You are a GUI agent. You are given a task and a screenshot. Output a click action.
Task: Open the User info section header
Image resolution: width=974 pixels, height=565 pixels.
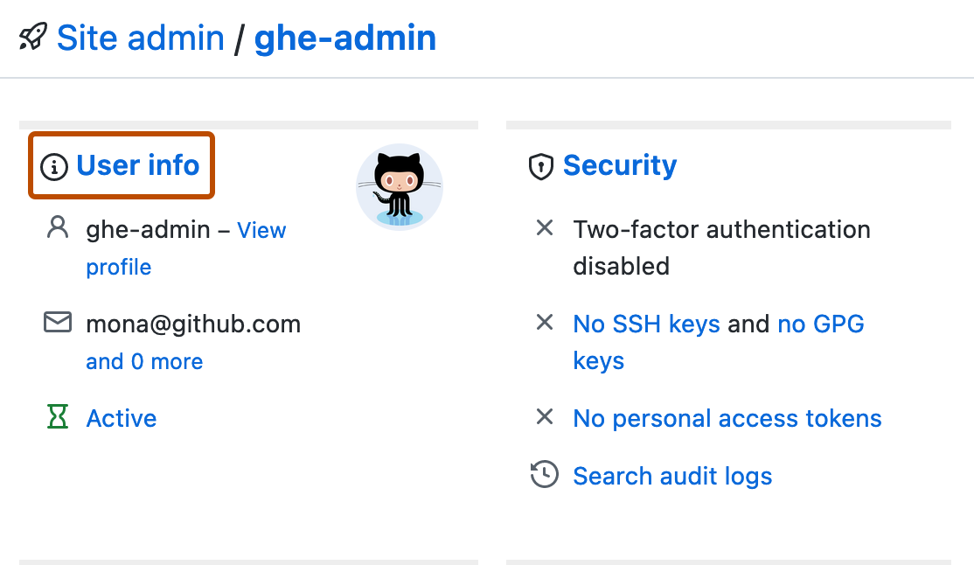click(x=137, y=165)
